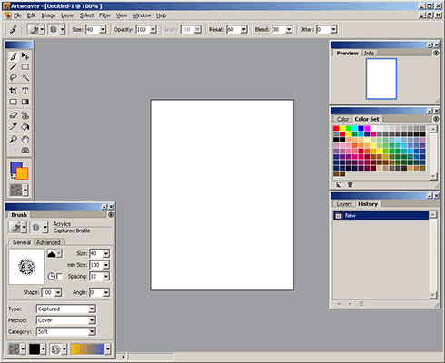Viewport: 445px width, 363px height.
Task: Open the brush Type dropdown showing Captured
Action: pos(66,309)
